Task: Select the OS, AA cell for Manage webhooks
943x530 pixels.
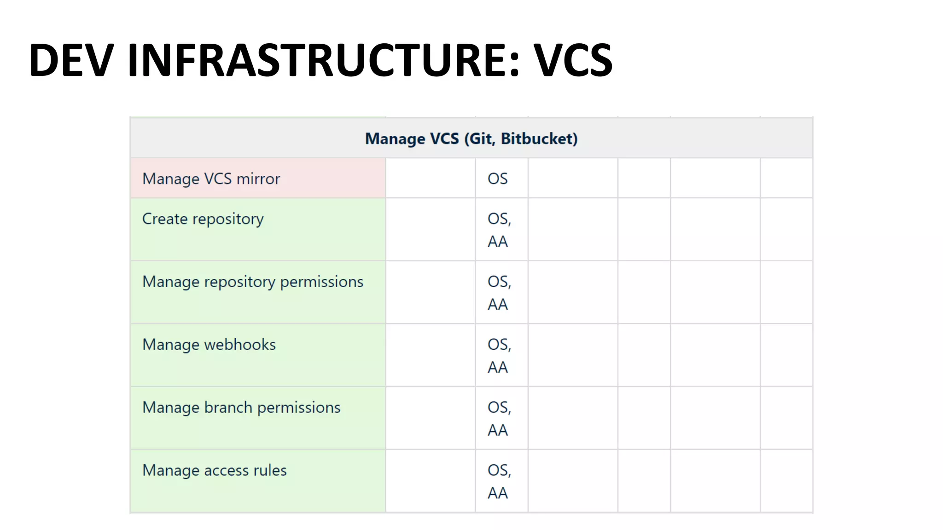Action: (x=499, y=356)
